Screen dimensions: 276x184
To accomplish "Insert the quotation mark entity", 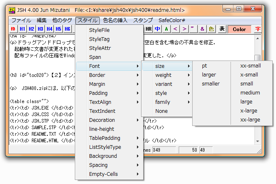I will [193, 29].
